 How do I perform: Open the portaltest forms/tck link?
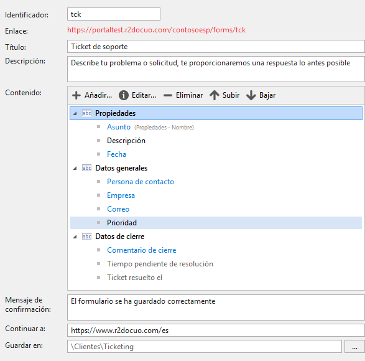tap(157, 30)
